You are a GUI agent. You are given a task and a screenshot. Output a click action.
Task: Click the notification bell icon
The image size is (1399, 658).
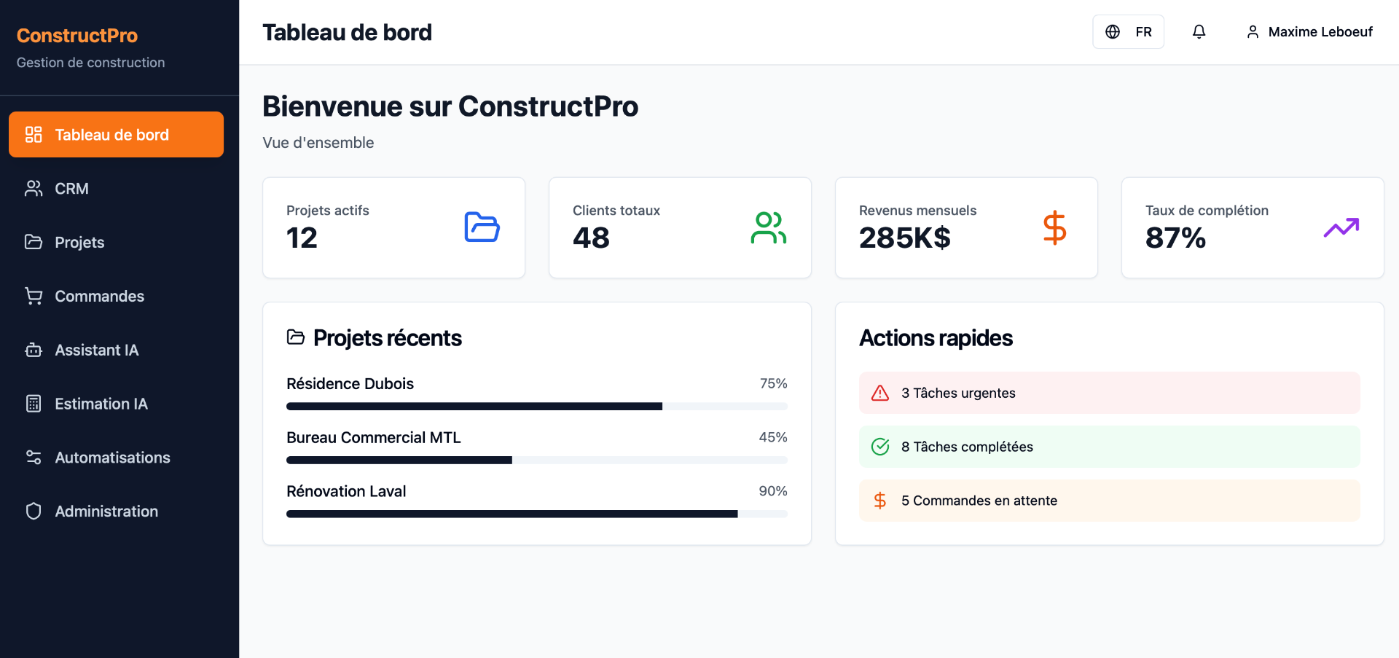1199,31
